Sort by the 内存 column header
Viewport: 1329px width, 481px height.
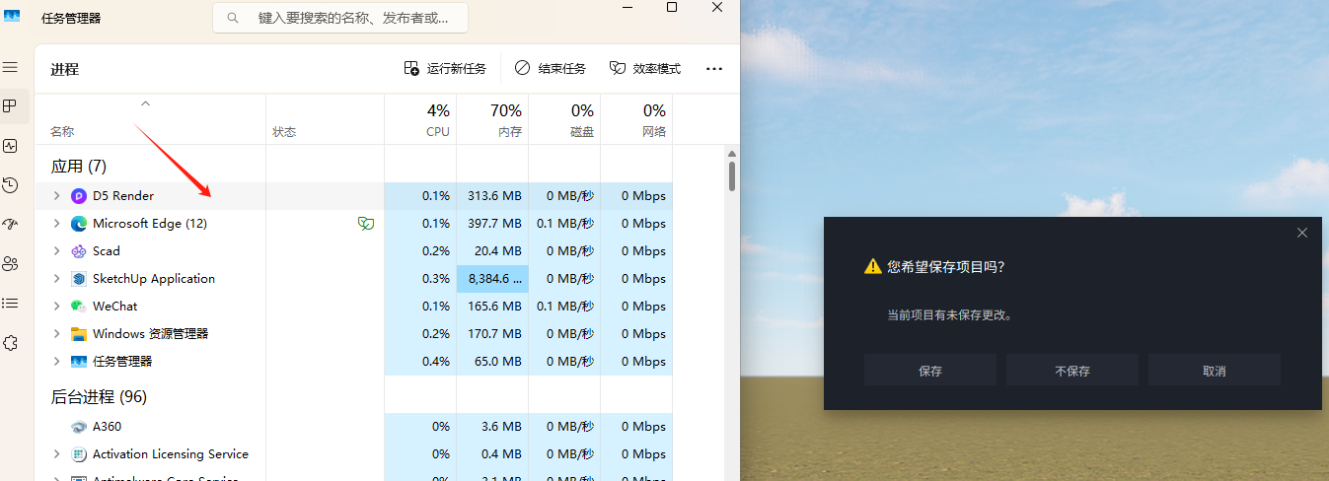pos(492,119)
